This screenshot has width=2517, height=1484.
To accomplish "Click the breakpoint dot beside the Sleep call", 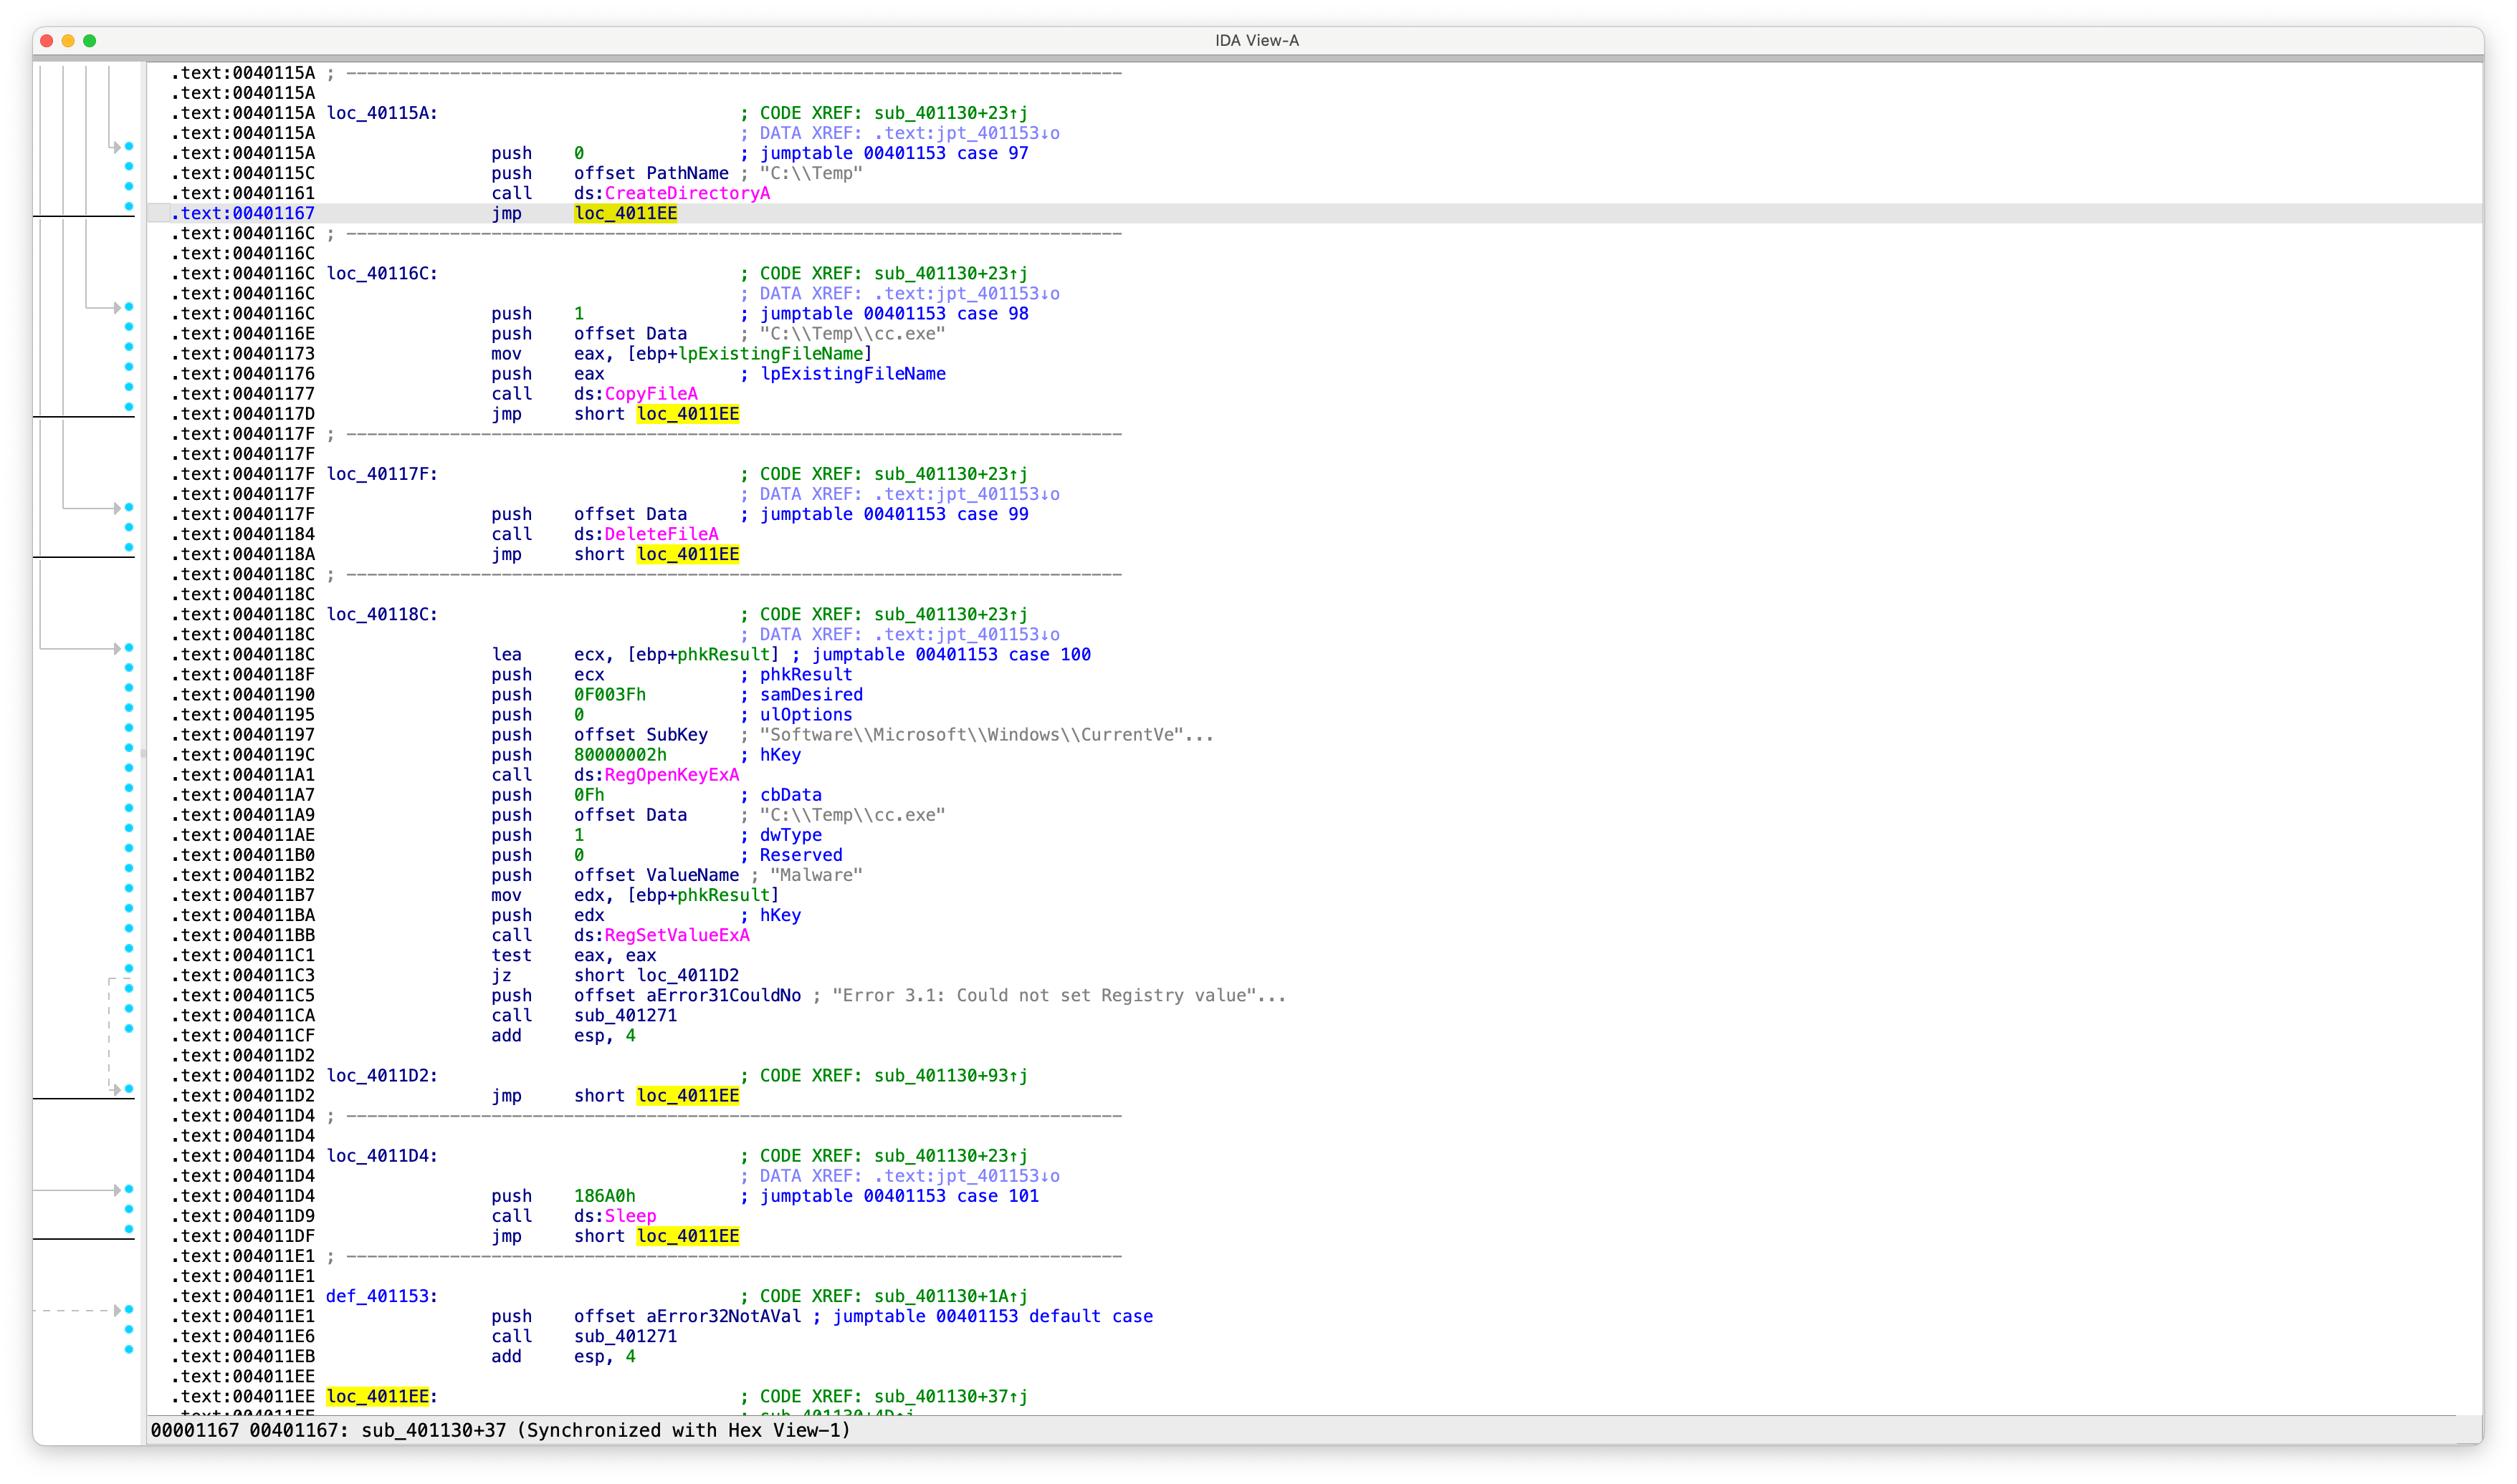I will point(129,1210).
